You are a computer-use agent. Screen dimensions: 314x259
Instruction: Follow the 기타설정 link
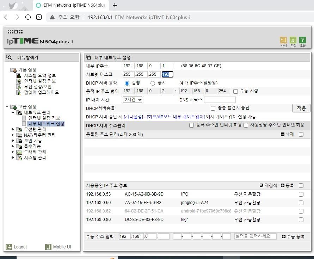tap(134, 117)
